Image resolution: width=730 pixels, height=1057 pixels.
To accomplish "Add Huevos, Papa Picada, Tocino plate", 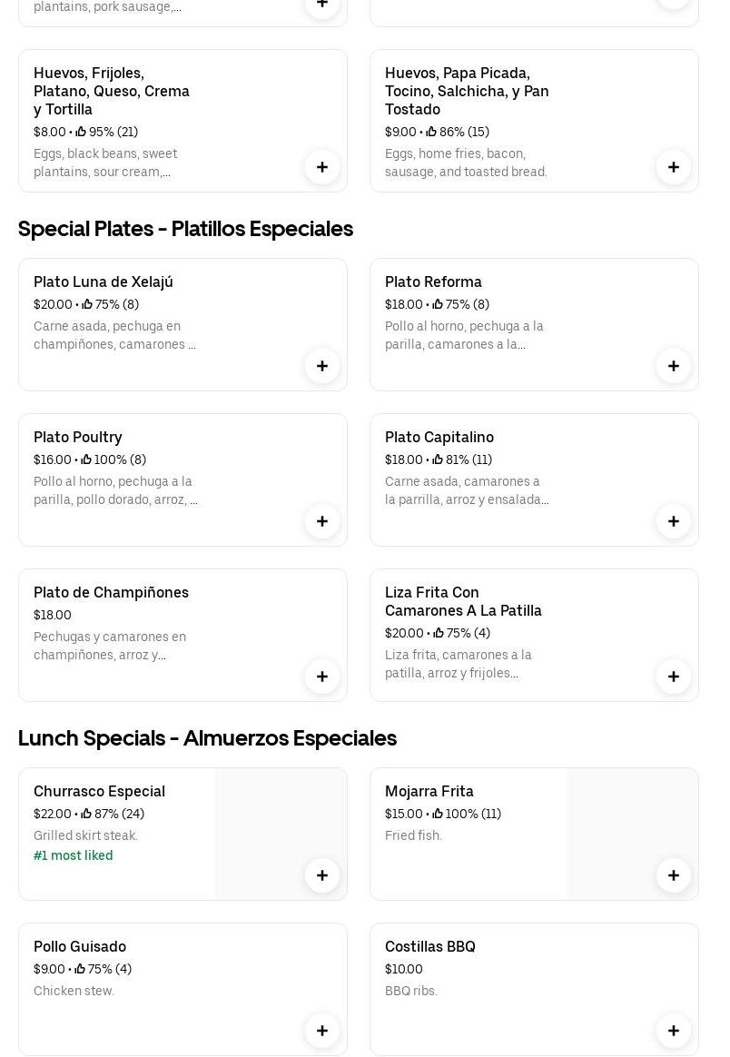I will [674, 167].
